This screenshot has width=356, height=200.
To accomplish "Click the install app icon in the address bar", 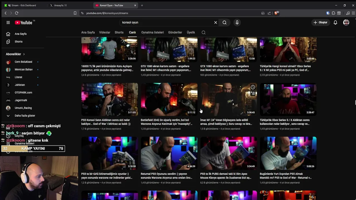I will coord(263,13).
